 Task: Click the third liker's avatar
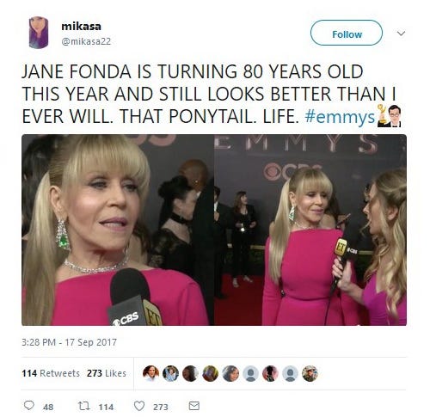tap(191, 373)
